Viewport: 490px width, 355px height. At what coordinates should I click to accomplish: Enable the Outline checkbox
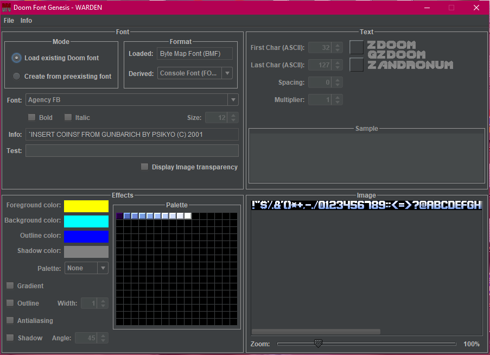click(x=10, y=303)
